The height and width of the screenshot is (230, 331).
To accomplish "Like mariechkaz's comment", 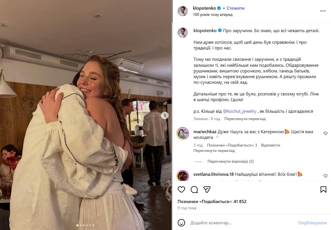I will pyautogui.click(x=325, y=133).
